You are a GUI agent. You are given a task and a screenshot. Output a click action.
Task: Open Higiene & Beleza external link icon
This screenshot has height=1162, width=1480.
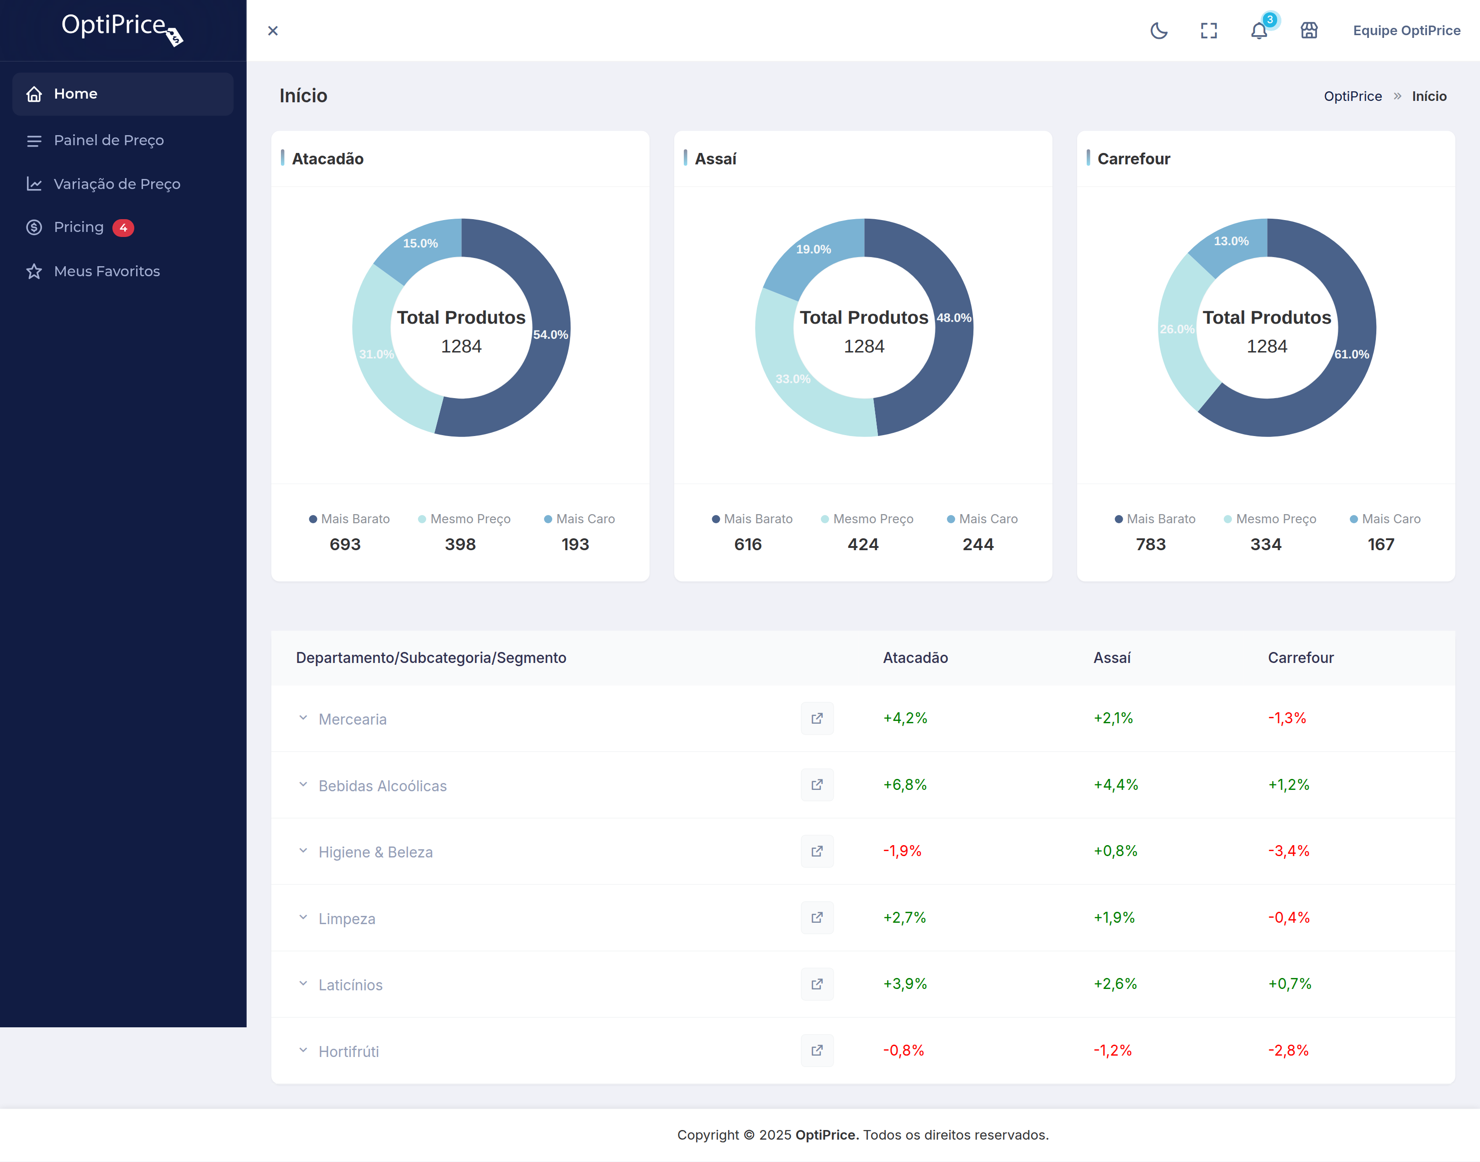pos(817,851)
